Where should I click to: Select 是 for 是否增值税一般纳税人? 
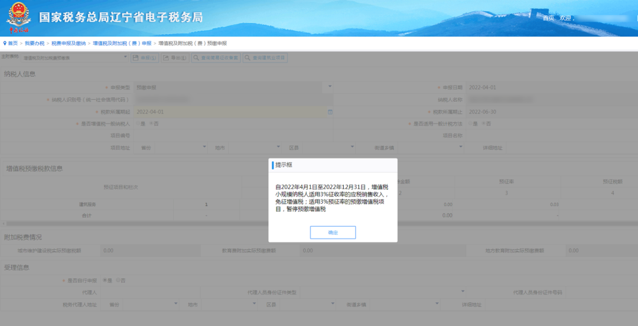click(x=138, y=123)
